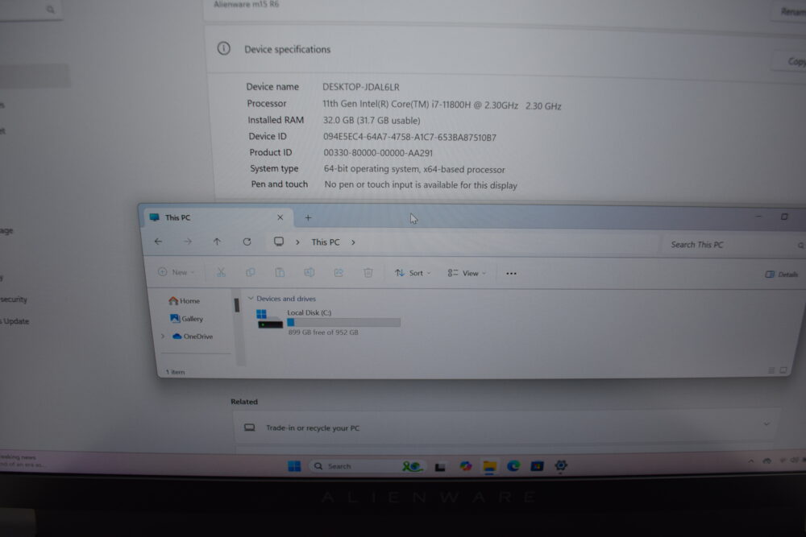Open Task View from the taskbar
This screenshot has width=806, height=537.
click(x=440, y=467)
